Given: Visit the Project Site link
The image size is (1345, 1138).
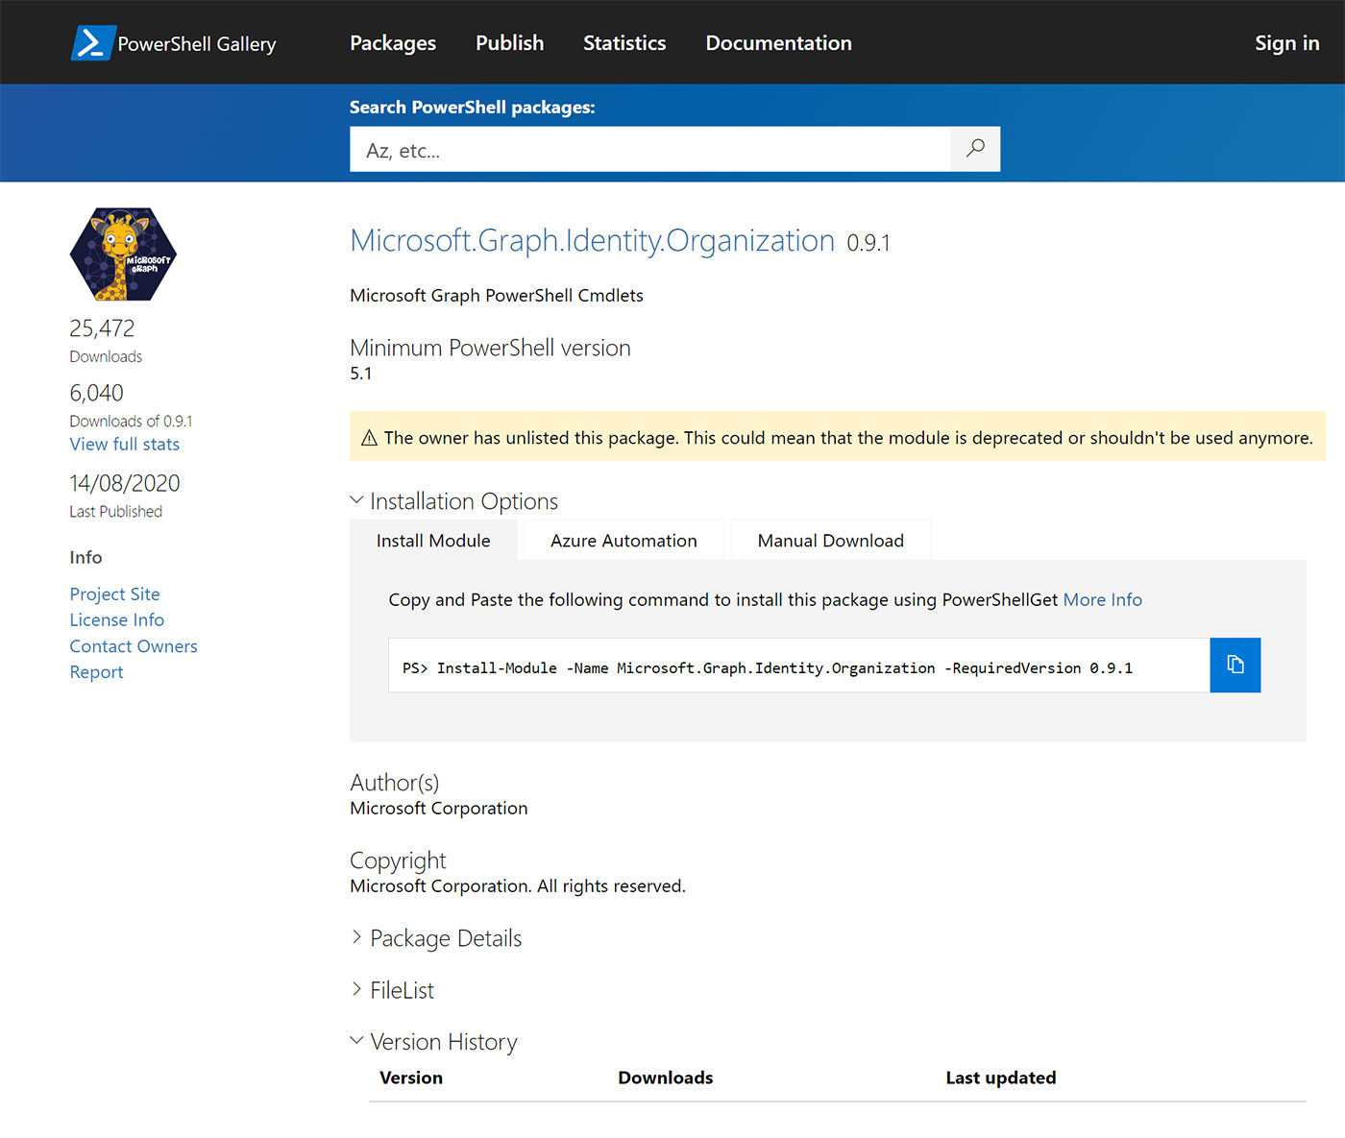Looking at the screenshot, I should (114, 594).
